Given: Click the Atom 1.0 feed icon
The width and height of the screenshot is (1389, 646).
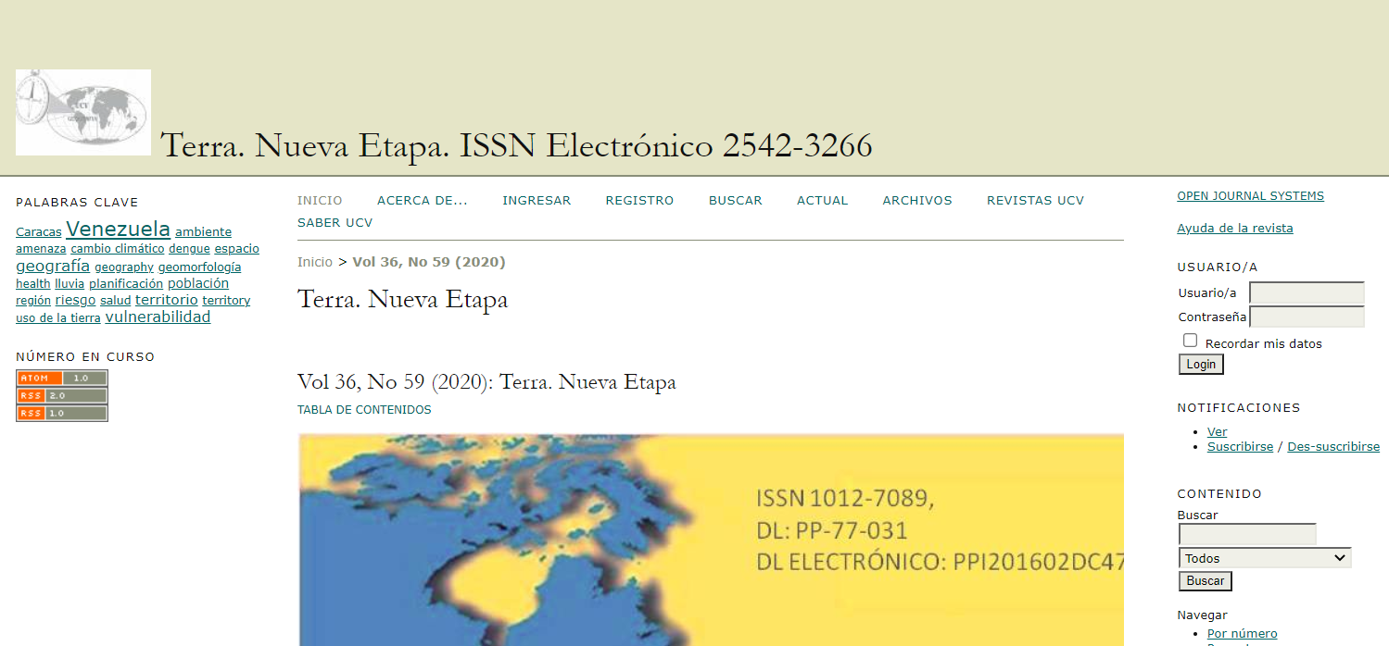Looking at the screenshot, I should pyautogui.click(x=62, y=378).
